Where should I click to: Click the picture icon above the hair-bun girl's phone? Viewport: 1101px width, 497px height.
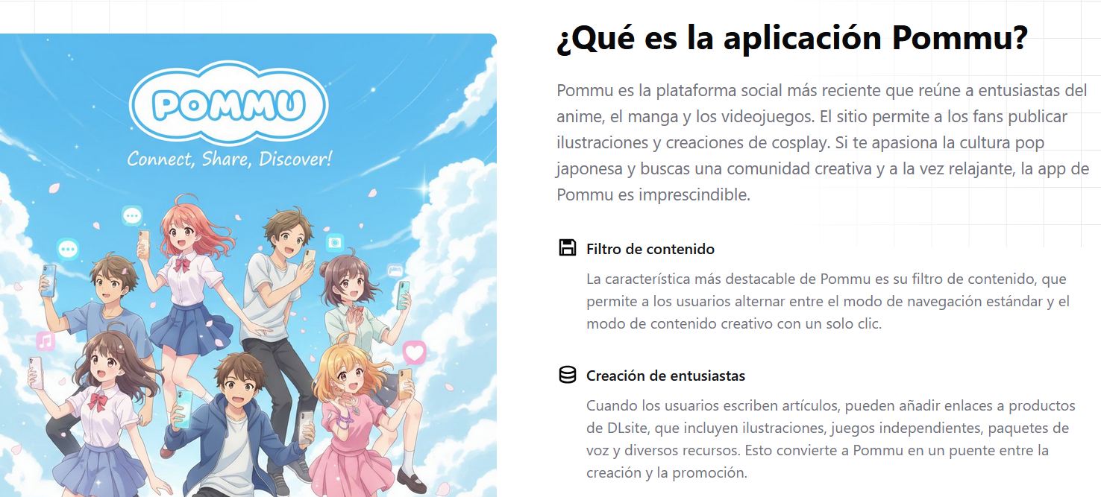coord(395,272)
